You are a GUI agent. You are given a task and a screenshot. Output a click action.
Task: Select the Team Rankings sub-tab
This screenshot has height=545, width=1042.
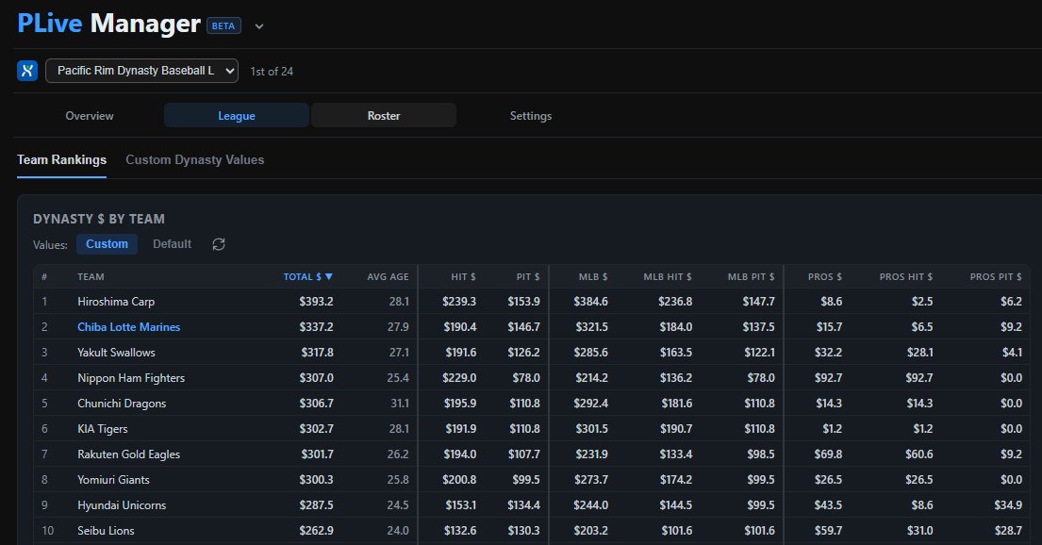point(62,159)
